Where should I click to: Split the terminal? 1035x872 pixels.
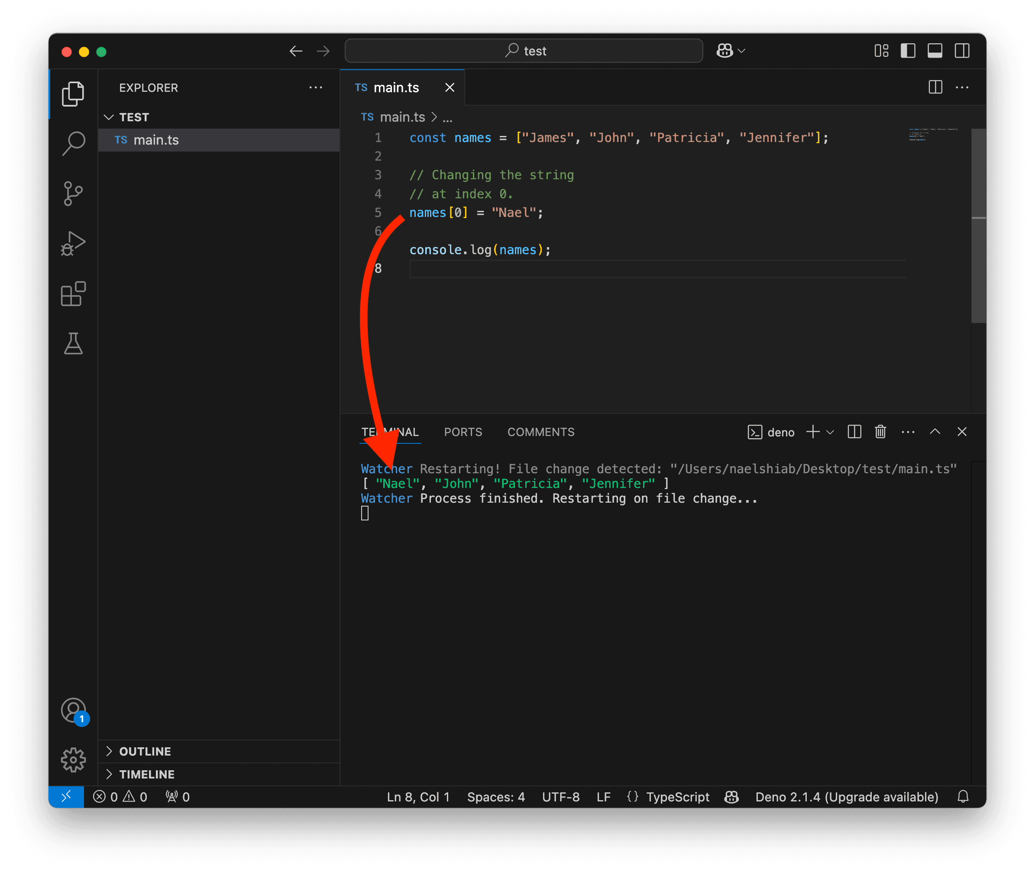pos(854,432)
